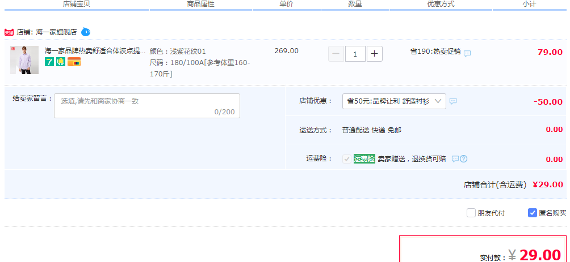Screen dimensions: 570x262
Task: Click the 省190:热卖促销 promotion text
Action: pos(435,51)
